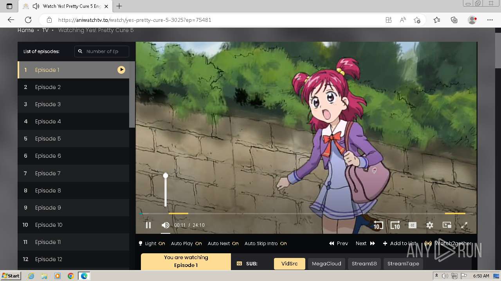Image resolution: width=501 pixels, height=281 pixels.
Task: Refresh the browser page
Action: coord(28,20)
